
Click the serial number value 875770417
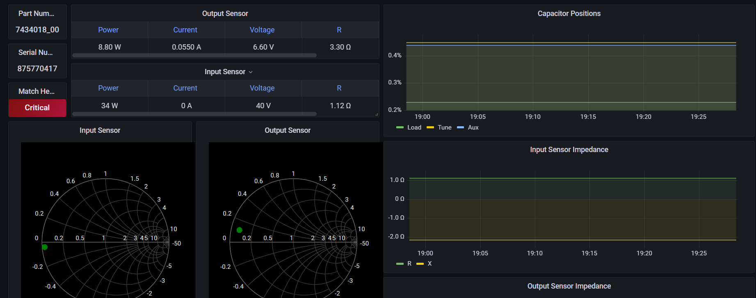coord(37,68)
